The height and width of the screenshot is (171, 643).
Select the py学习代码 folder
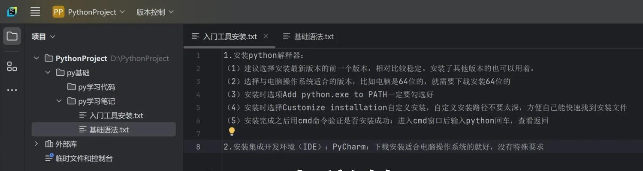coord(91,87)
